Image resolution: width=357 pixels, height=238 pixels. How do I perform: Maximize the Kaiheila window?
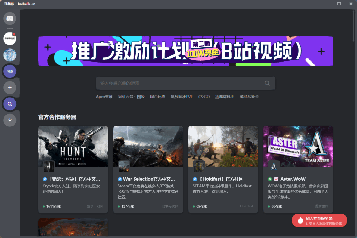[x=339, y=4]
